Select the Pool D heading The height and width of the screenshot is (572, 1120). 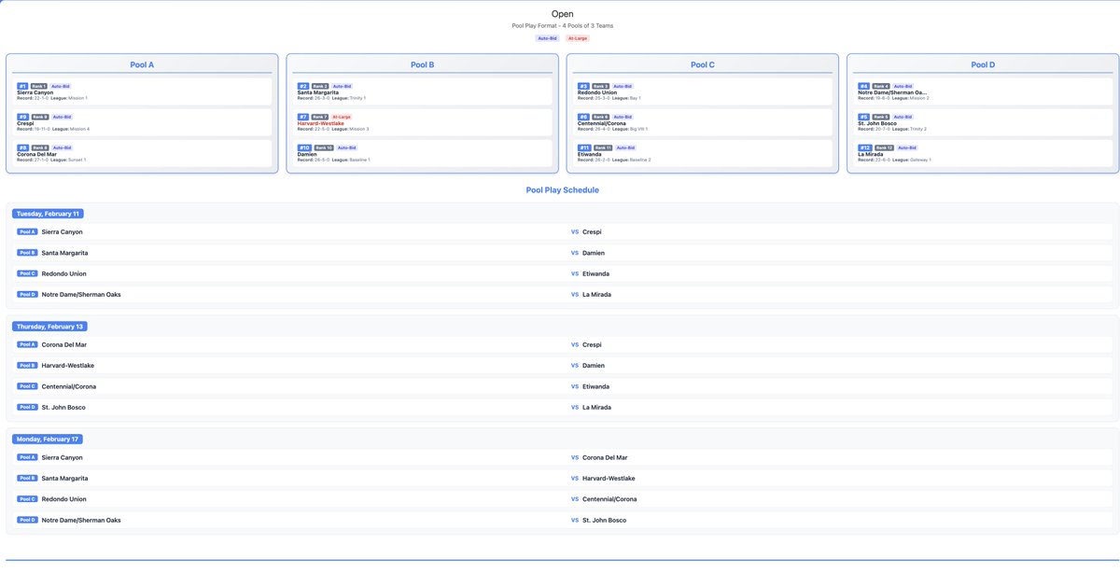pos(983,64)
